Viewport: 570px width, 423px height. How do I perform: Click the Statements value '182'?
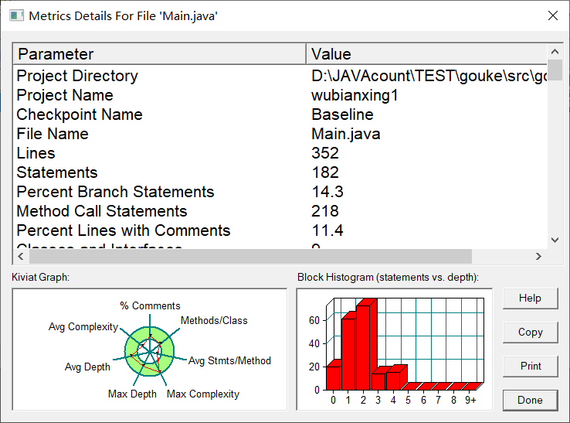click(325, 172)
